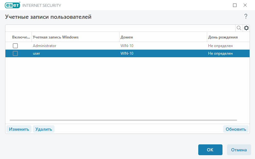This screenshot has height=159, width=255.
Task: Sort by День рождения column header
Action: click(x=223, y=37)
